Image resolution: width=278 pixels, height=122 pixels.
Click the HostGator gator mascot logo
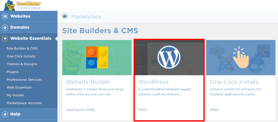(x=9, y=6)
